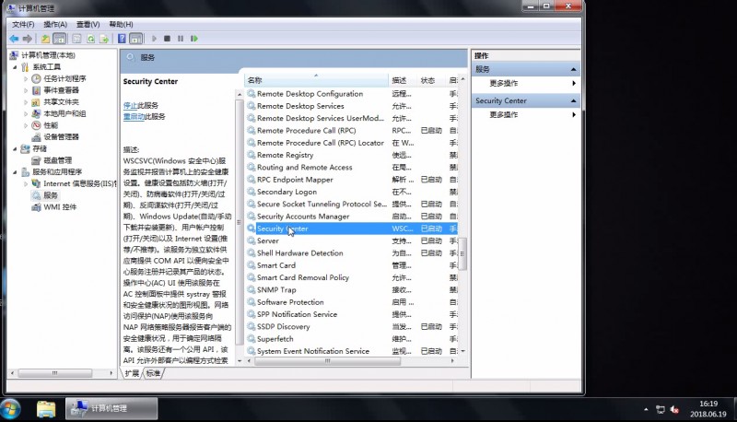Click the 重启动 service link

click(x=134, y=116)
